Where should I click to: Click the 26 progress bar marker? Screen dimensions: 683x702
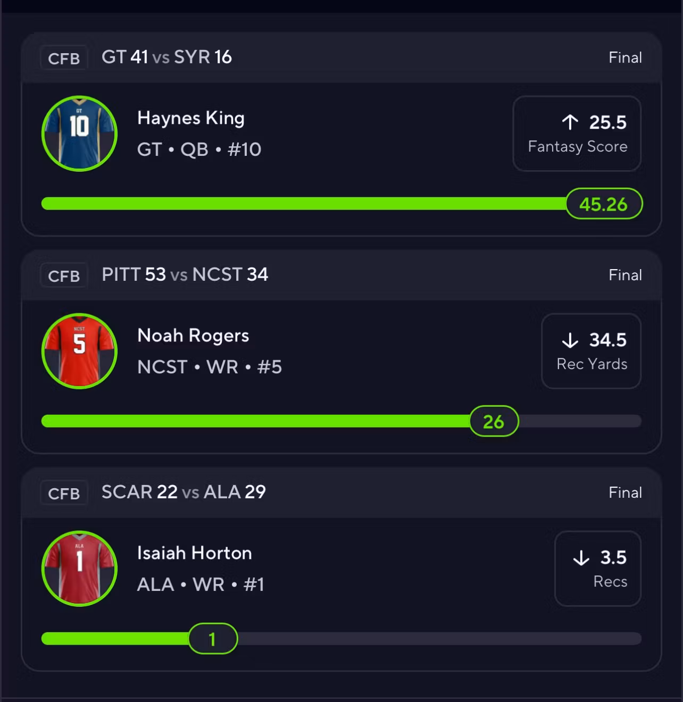tap(494, 421)
